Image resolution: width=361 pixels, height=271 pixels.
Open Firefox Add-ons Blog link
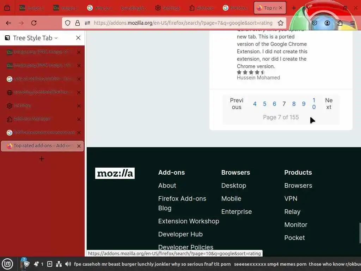coord(182,203)
